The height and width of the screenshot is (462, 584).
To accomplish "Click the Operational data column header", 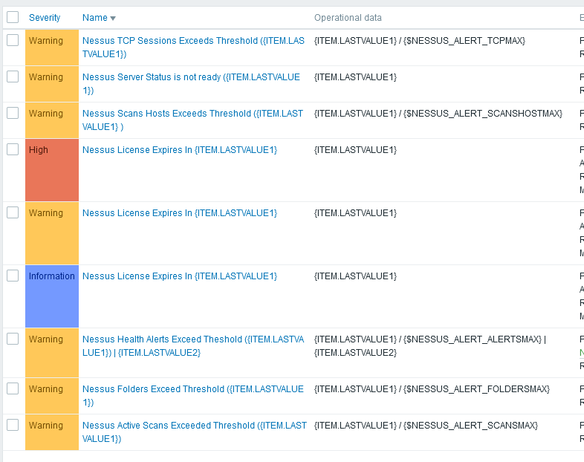I will pos(348,18).
